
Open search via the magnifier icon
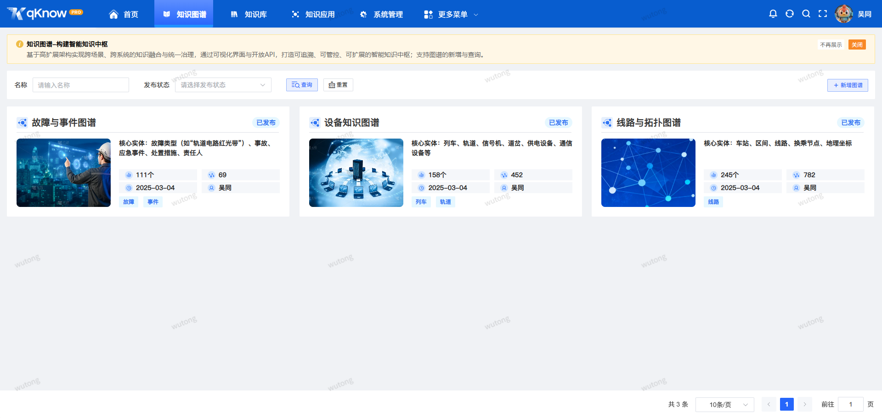(807, 14)
